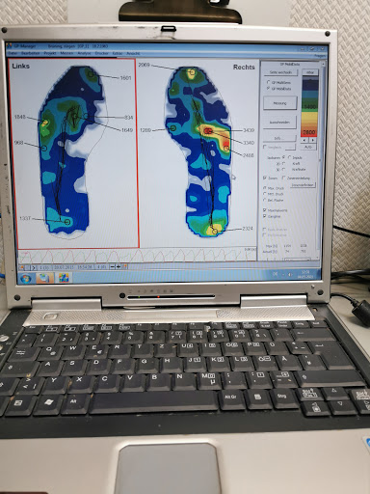Click the Rechts foot pressure map
The height and width of the screenshot is (494, 370).
198,151
